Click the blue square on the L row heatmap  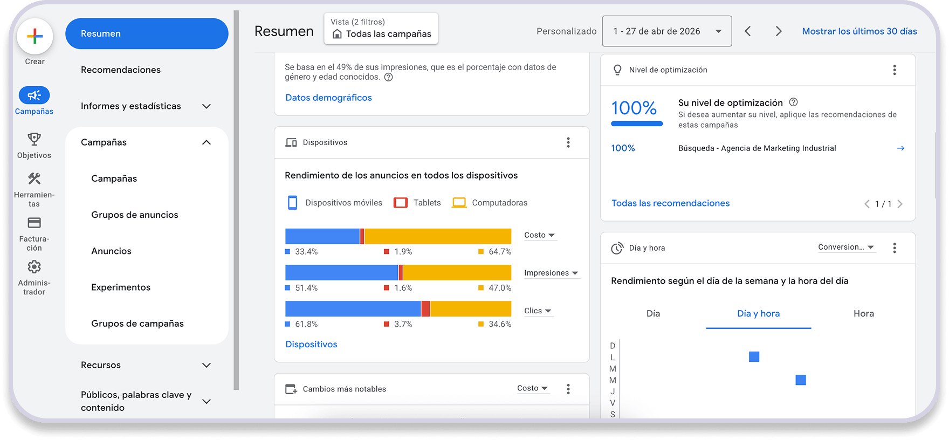click(754, 357)
